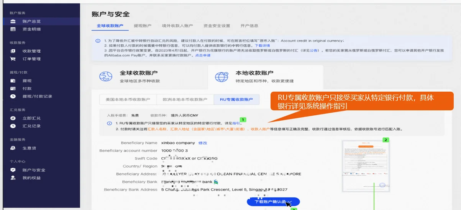Open the 提现/付款记录 sidebar item
461x210 pixels.
pyautogui.click(x=37, y=97)
